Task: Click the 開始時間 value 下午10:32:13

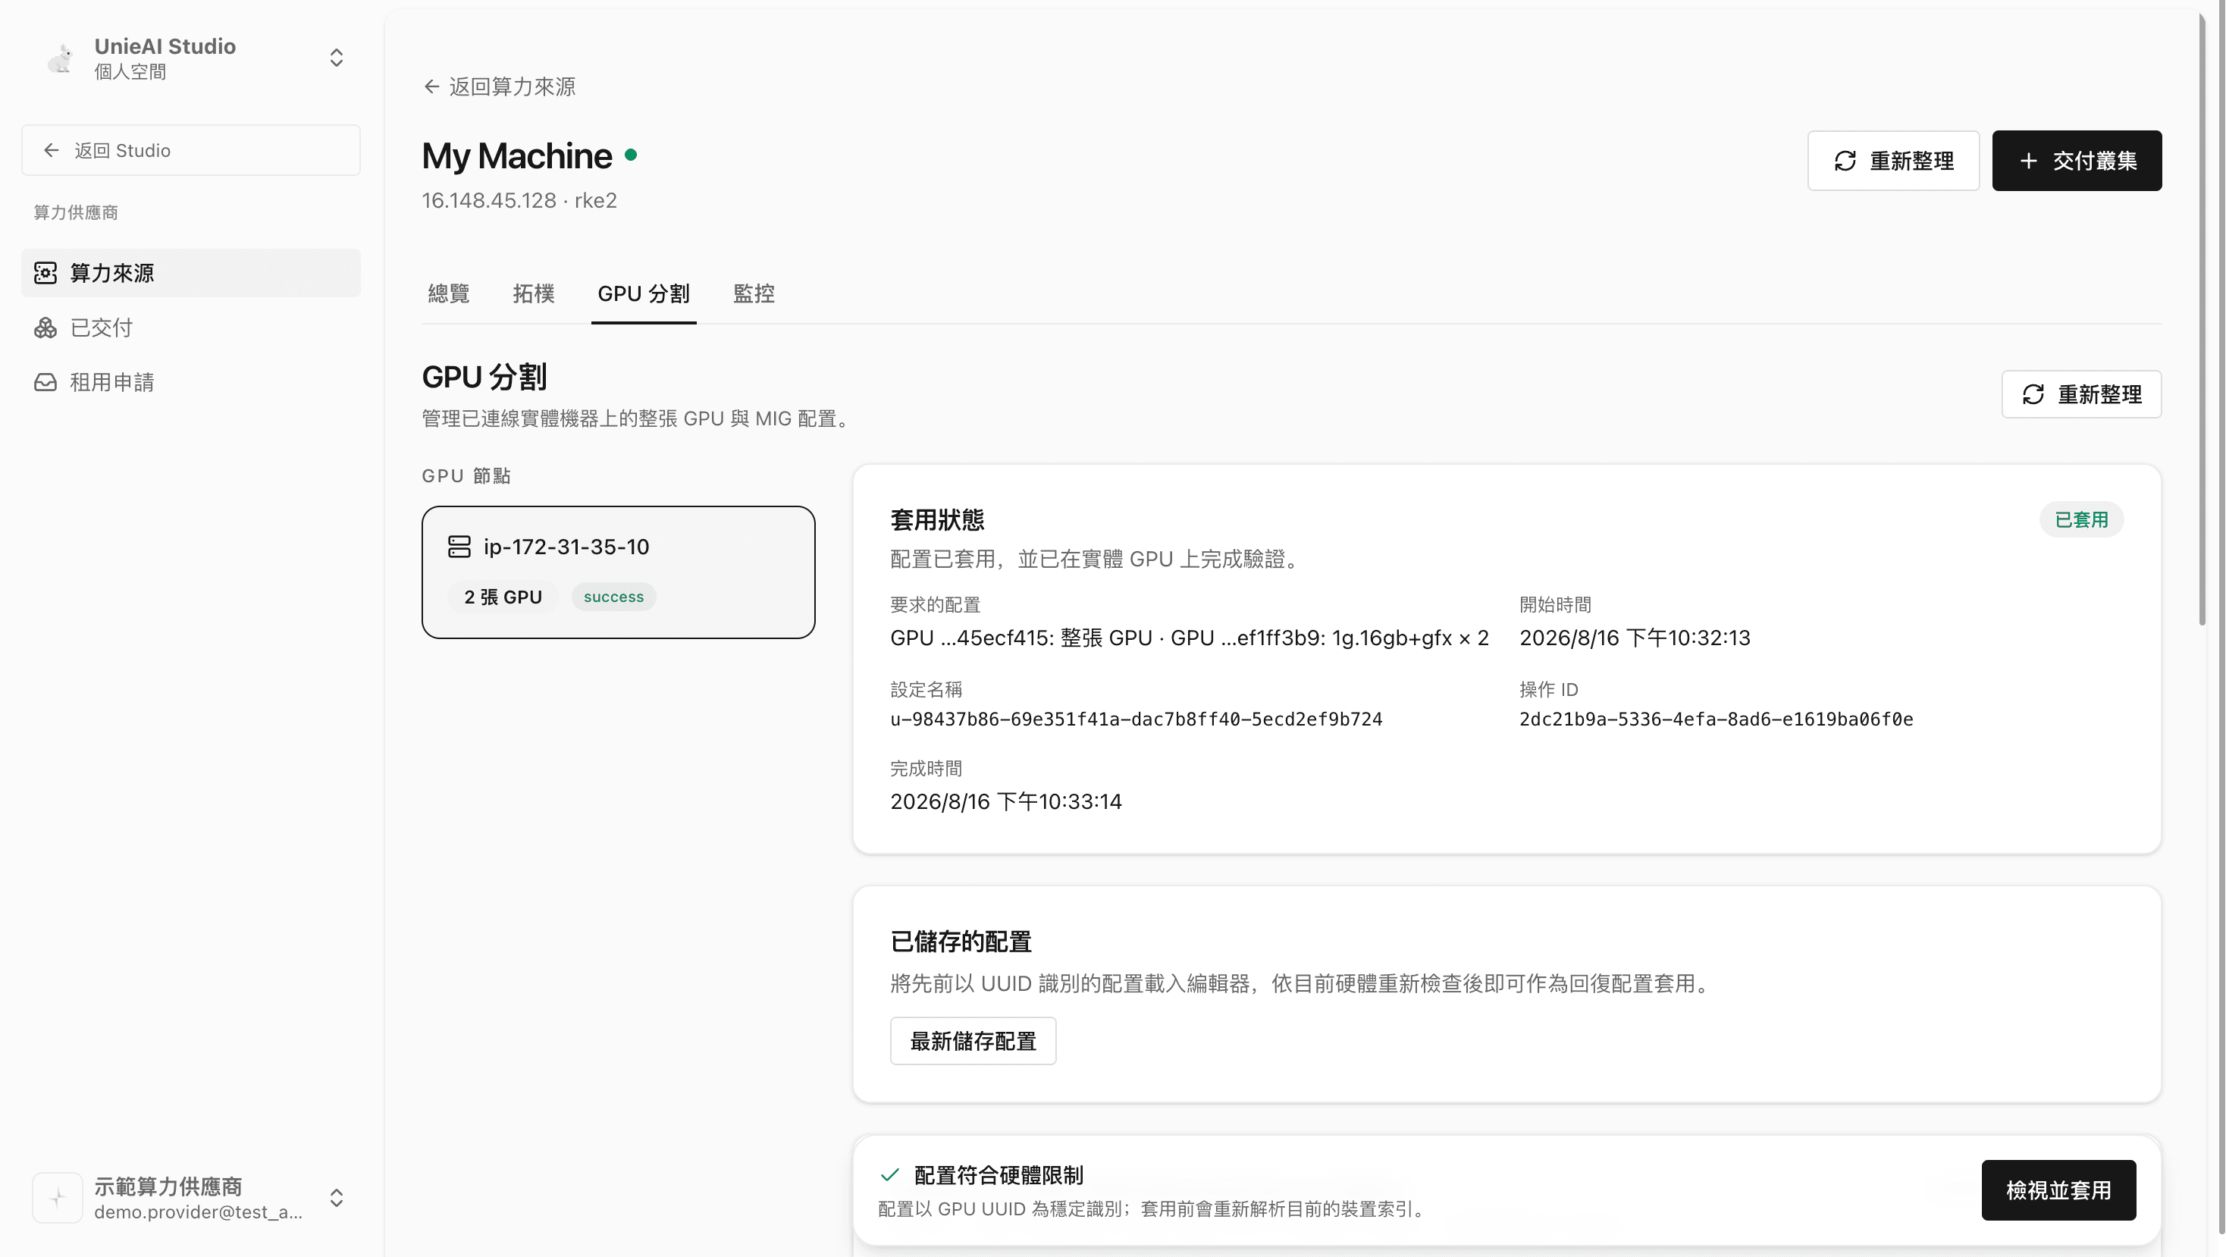Action: click(1635, 638)
